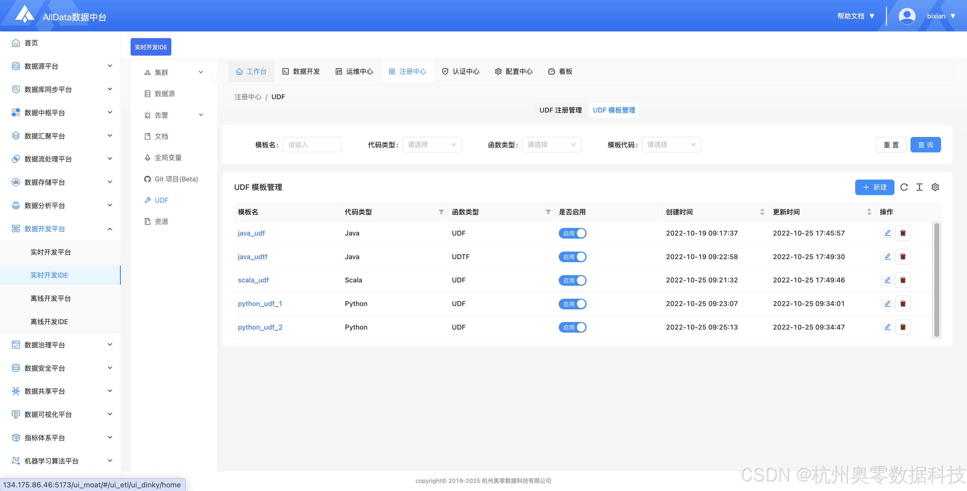
Task: Click the user avatar icon
Action: [907, 16]
